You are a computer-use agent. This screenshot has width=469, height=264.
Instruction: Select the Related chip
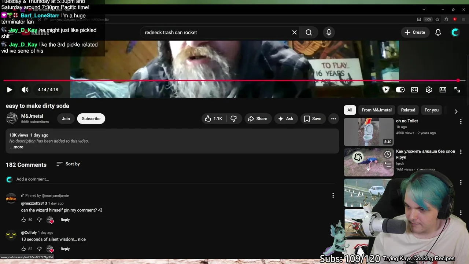(408, 110)
